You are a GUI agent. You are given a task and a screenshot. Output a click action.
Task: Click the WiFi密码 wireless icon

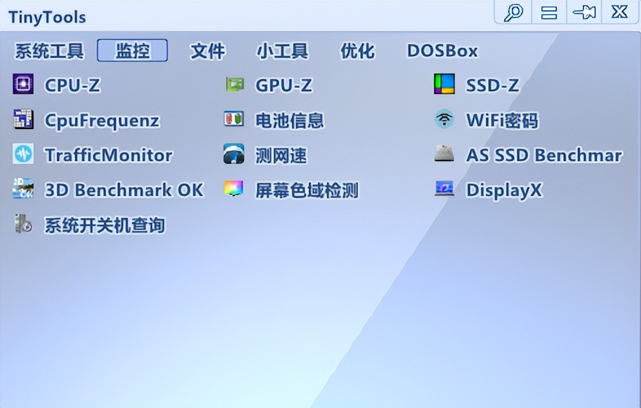(x=445, y=119)
